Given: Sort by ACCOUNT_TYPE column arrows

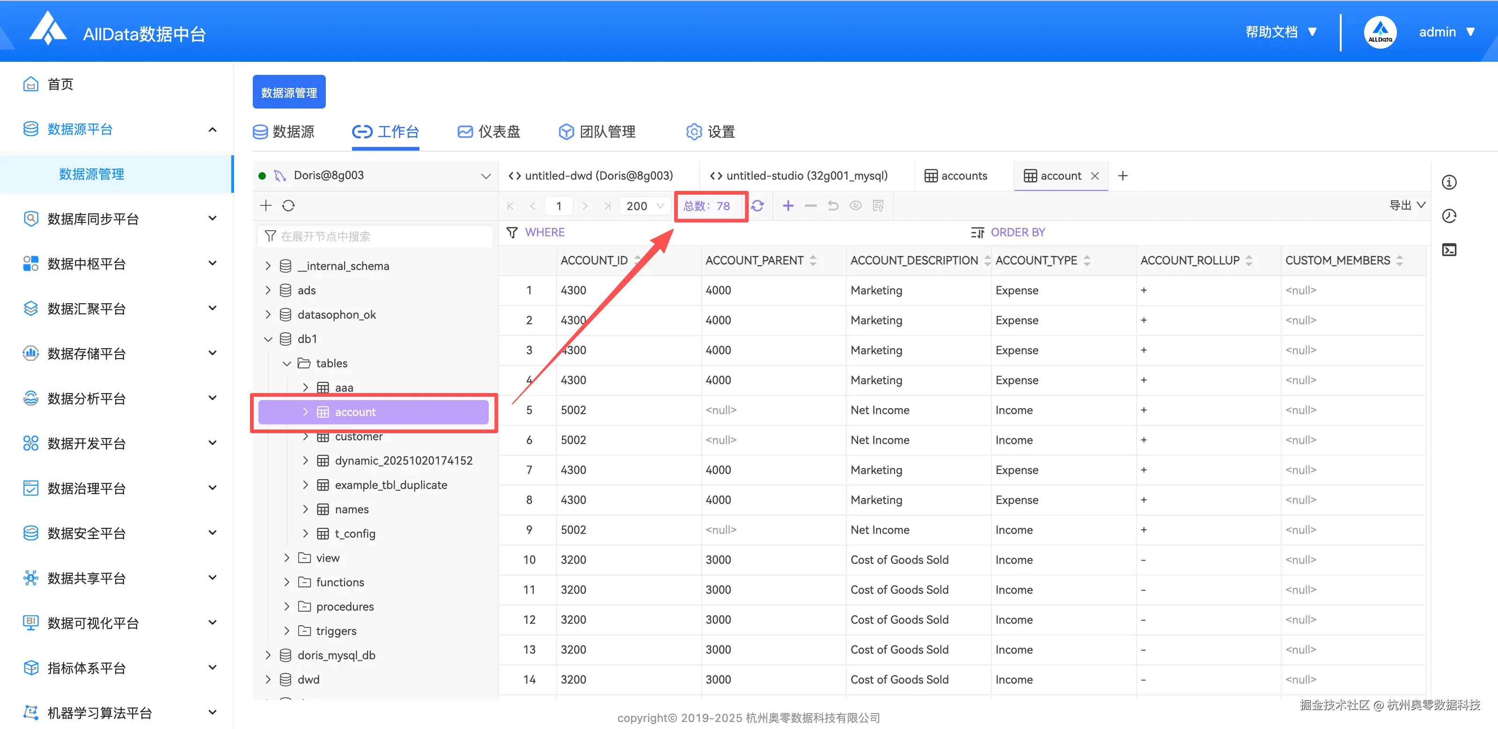Looking at the screenshot, I should pos(1086,261).
